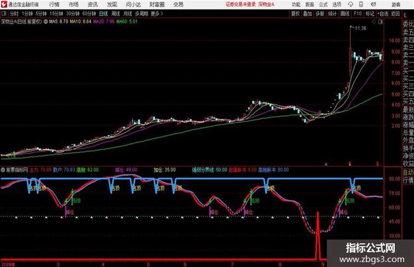Click the 画线 drawing toolbar button
Image resolution: width=414 pixels, height=267 pixels.
pyautogui.click(x=345, y=14)
